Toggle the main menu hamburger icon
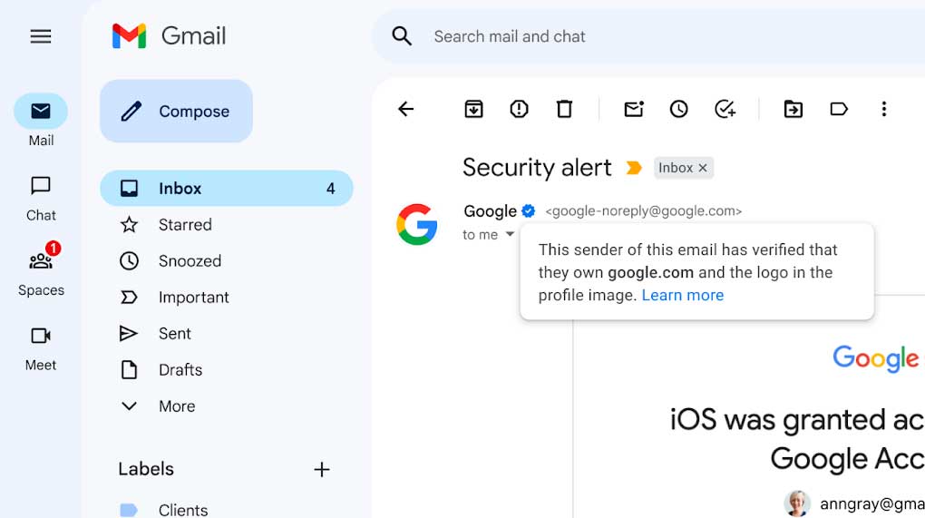 pyautogui.click(x=41, y=36)
